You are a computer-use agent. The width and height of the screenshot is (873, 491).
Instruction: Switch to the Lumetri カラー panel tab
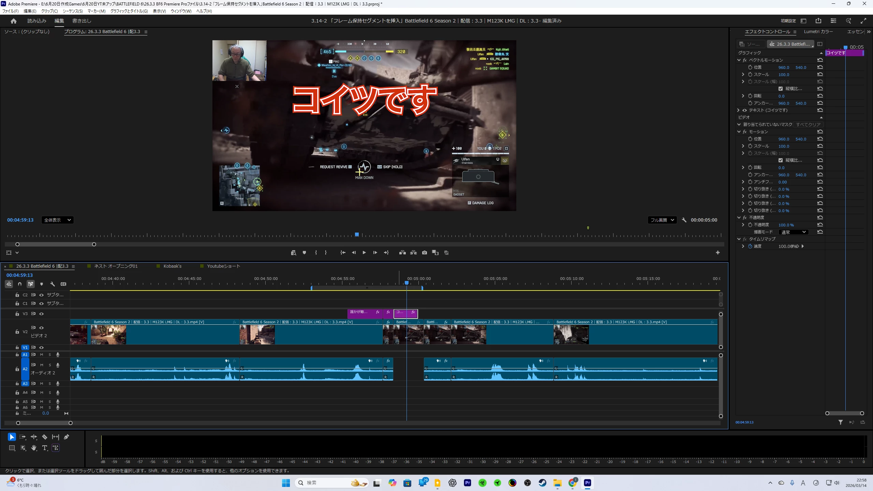point(818,32)
